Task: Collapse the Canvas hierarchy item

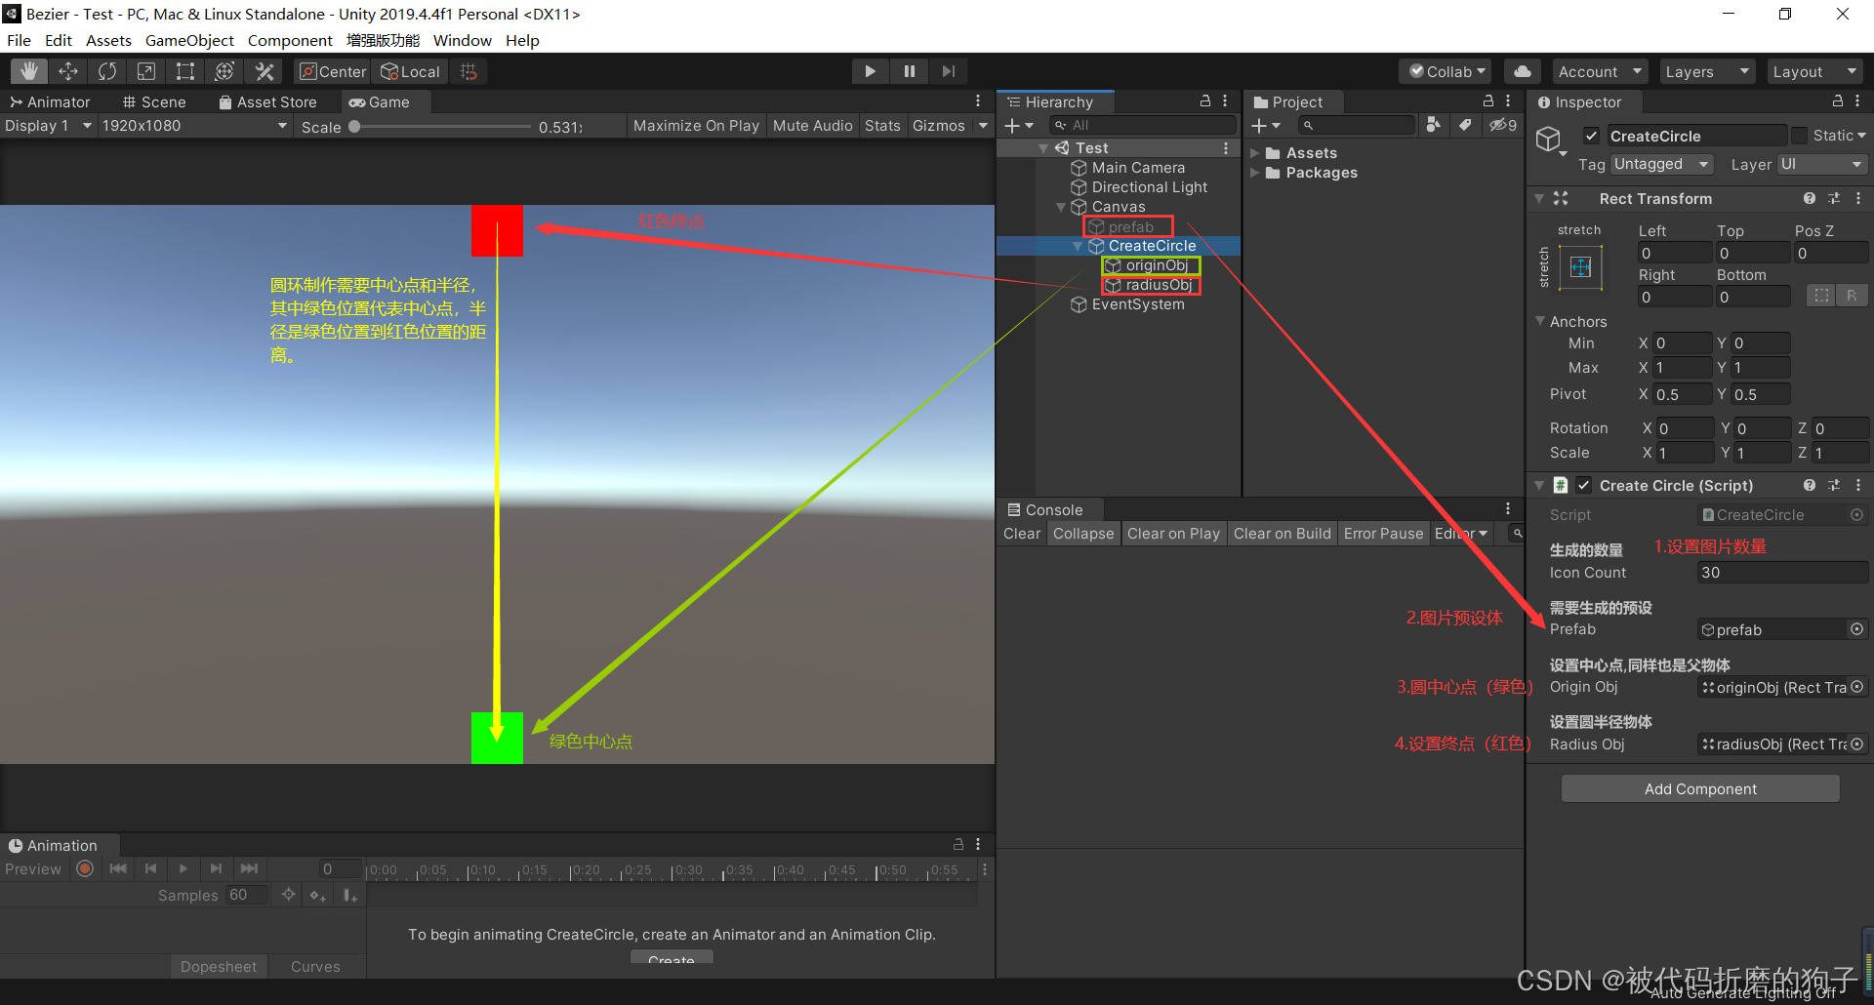Action: 1060,206
